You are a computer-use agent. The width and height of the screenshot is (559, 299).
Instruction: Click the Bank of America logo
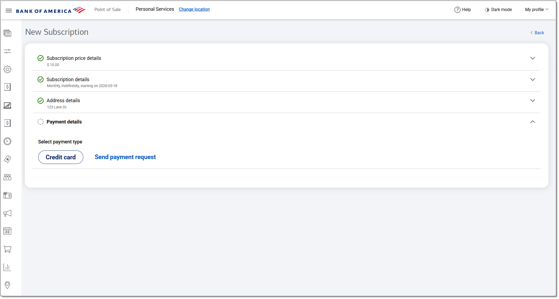point(51,10)
